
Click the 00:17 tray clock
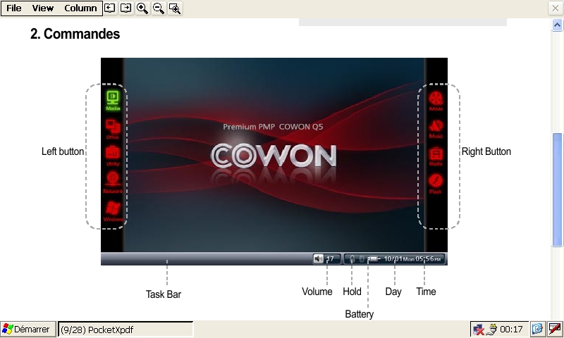click(x=511, y=330)
